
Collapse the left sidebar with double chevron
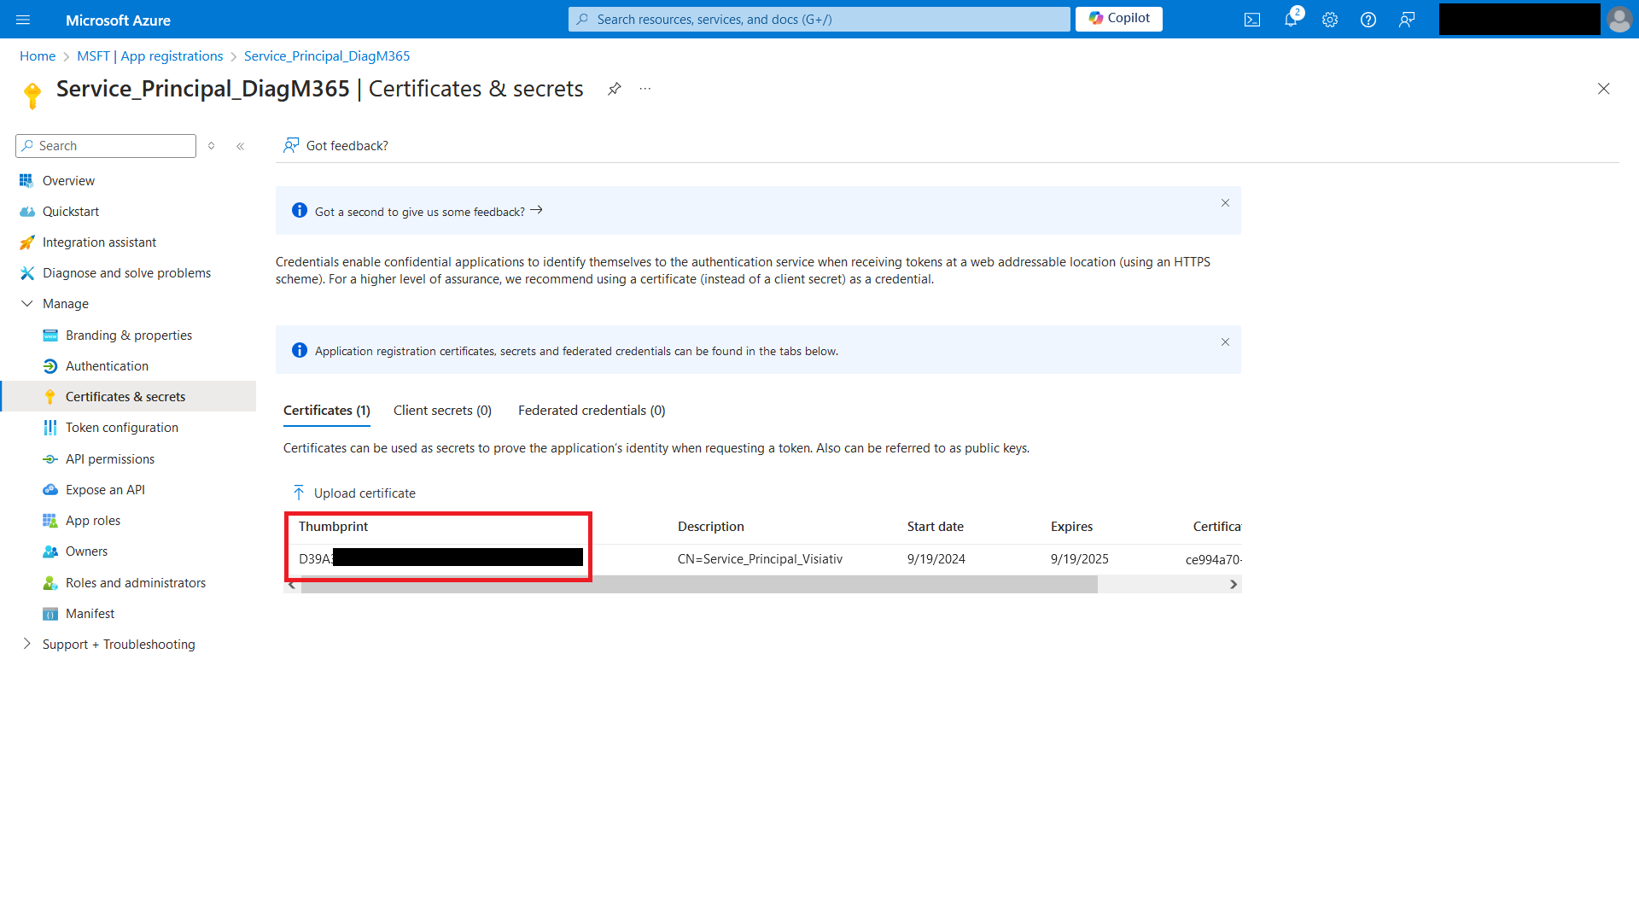pos(241,146)
